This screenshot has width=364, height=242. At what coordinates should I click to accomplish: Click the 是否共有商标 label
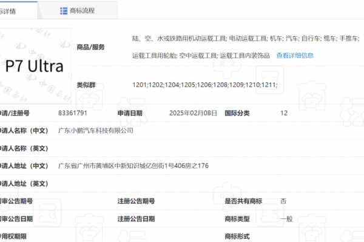243,201
